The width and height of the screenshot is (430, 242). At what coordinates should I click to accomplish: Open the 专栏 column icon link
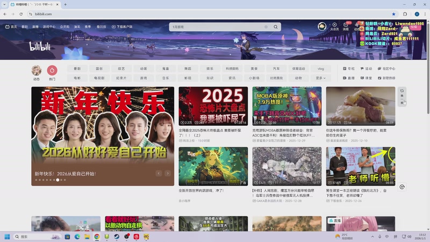pos(348,69)
